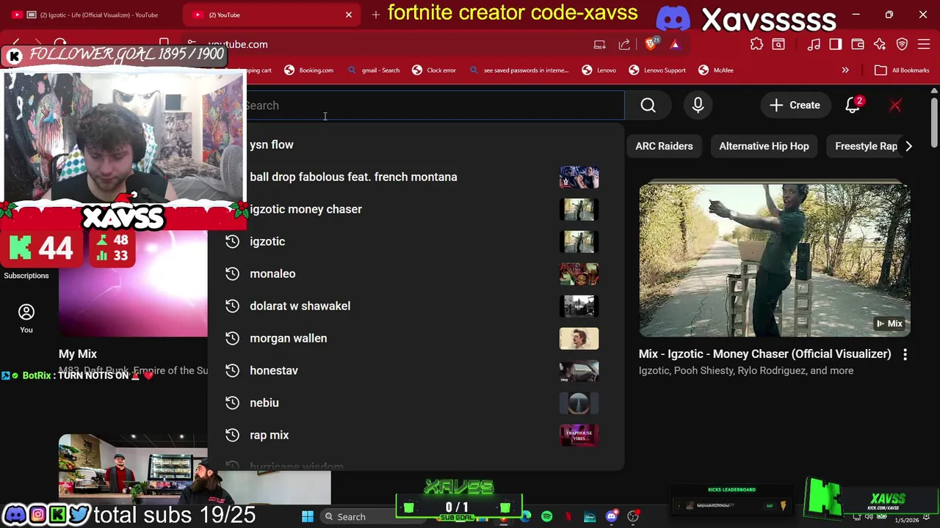The height and width of the screenshot is (528, 940).
Task: Click the Create button on YouTube
Action: point(795,106)
